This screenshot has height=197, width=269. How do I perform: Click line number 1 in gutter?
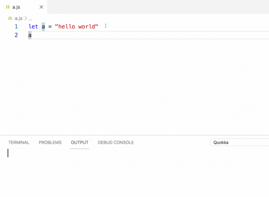coord(16,26)
